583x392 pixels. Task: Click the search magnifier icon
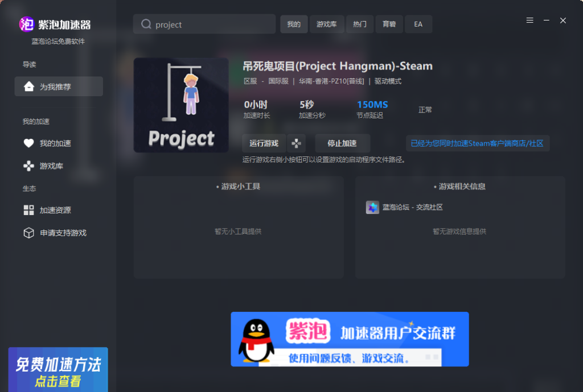click(x=146, y=24)
